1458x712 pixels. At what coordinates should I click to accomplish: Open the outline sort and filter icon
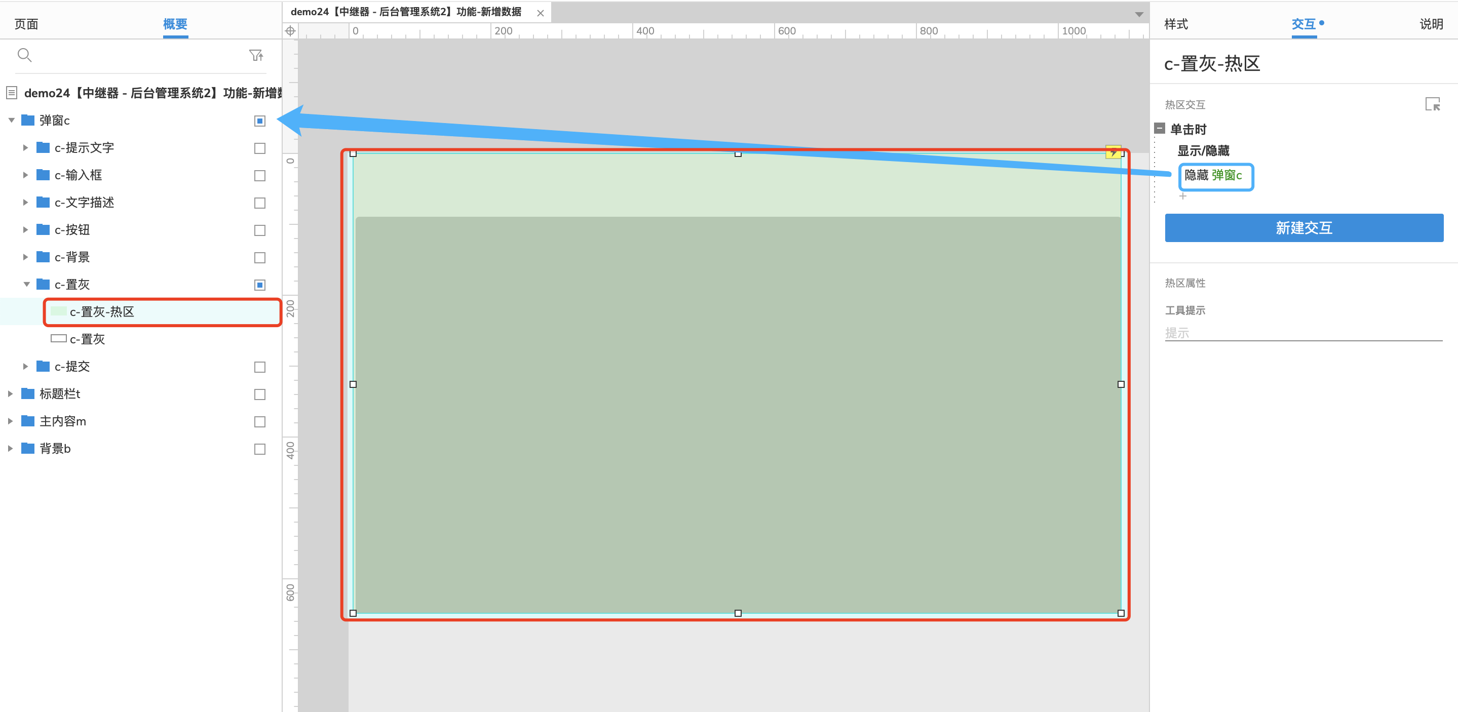click(x=256, y=55)
